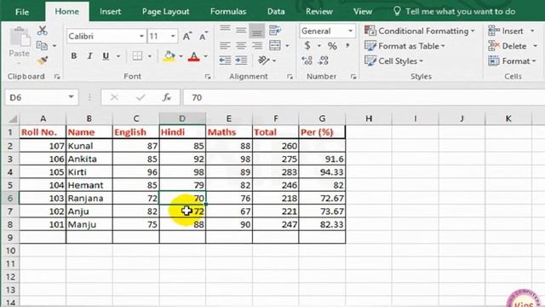545x307 pixels.
Task: Click Insert Function fx icon
Action: tap(167, 97)
